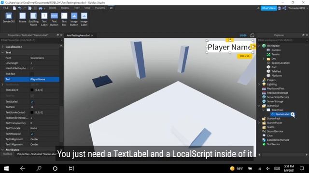This screenshot has height=173, width=309.
Task: Click the binoculars find icon
Action: point(41,8)
